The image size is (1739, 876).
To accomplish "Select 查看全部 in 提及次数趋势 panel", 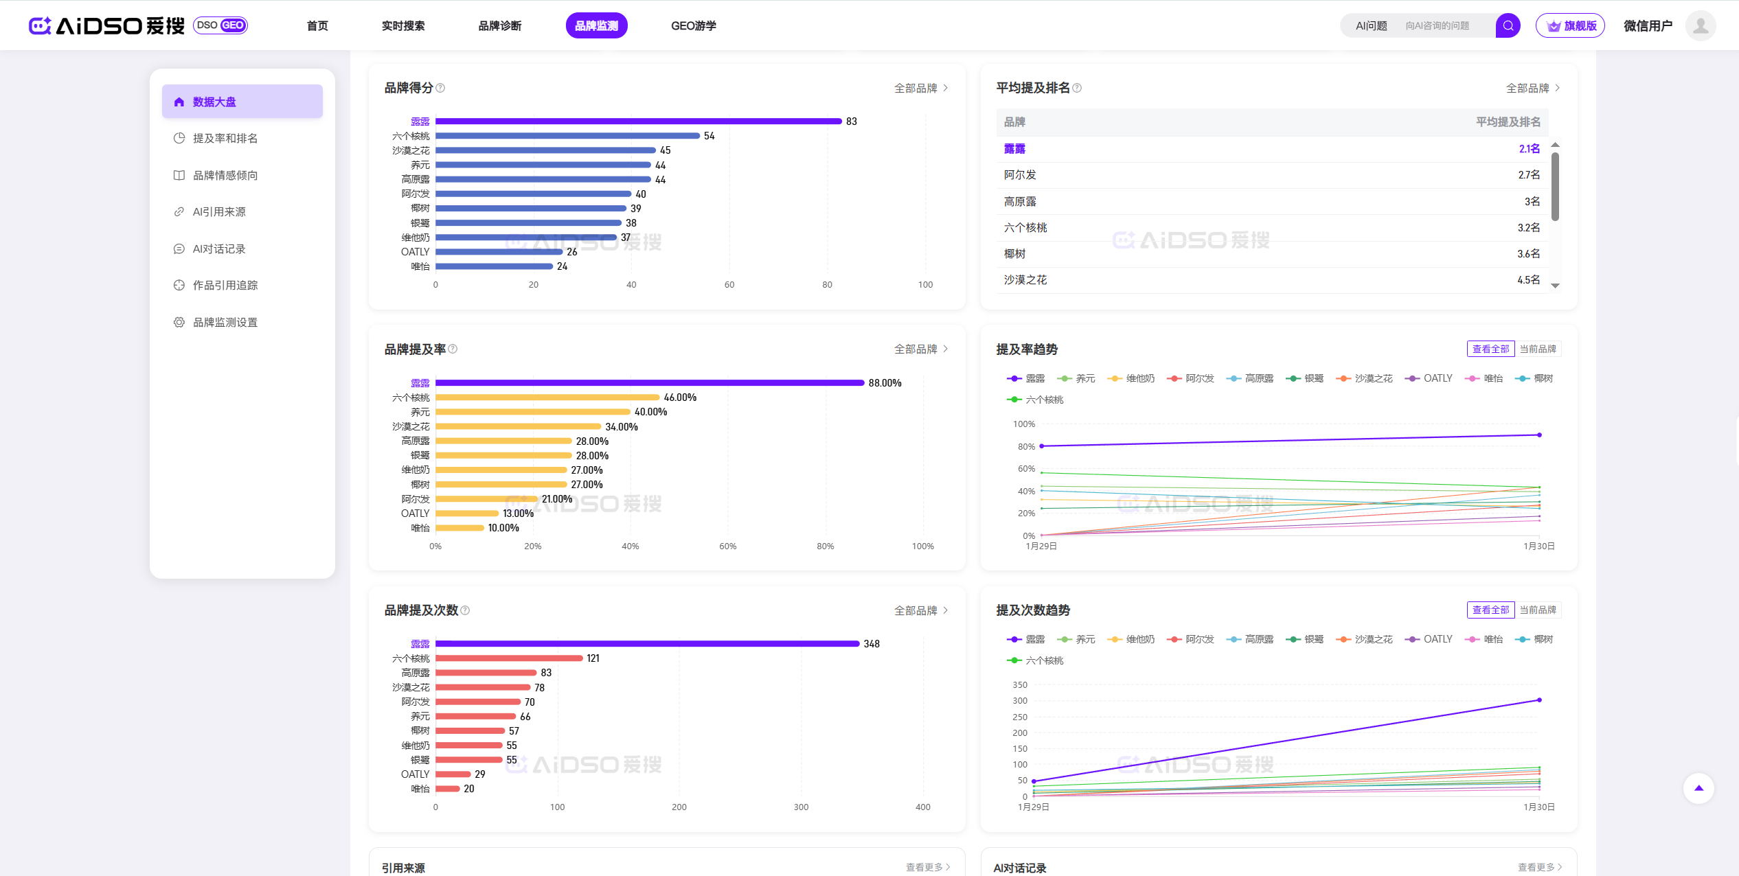I will click(x=1490, y=610).
